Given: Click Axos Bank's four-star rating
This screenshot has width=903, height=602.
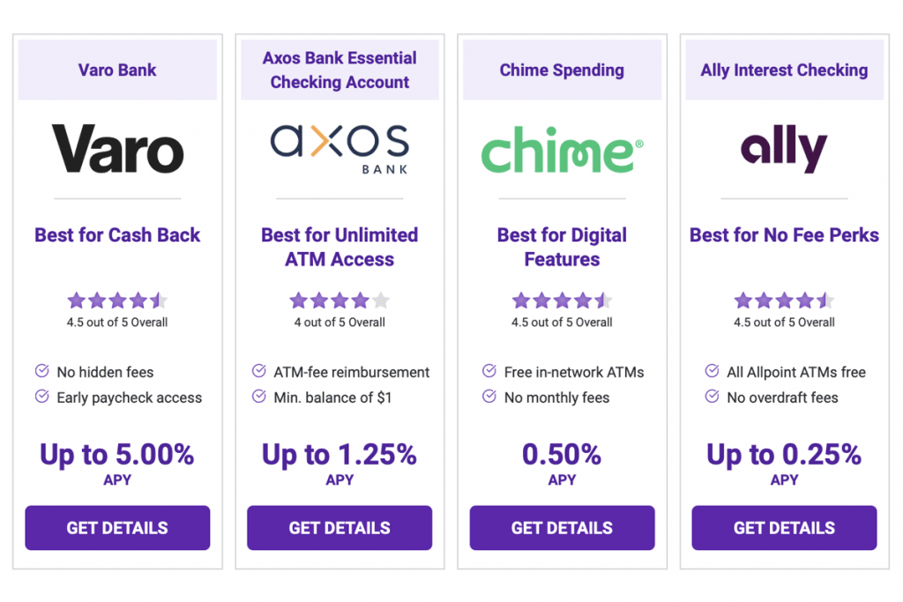Looking at the screenshot, I should click(340, 301).
